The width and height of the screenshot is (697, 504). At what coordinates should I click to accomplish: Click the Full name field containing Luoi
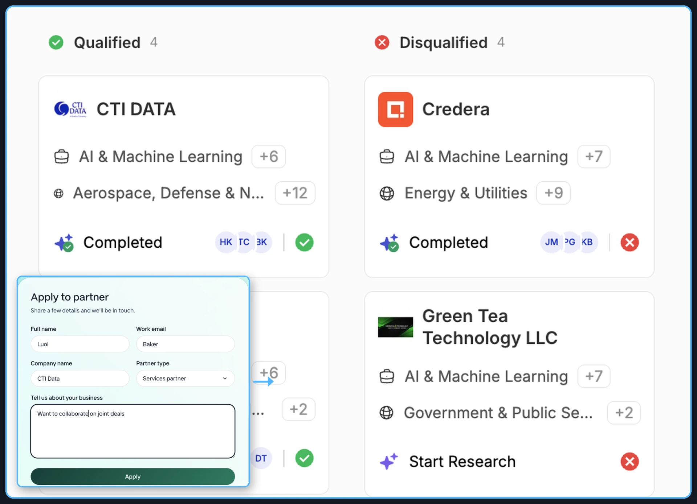click(x=80, y=344)
